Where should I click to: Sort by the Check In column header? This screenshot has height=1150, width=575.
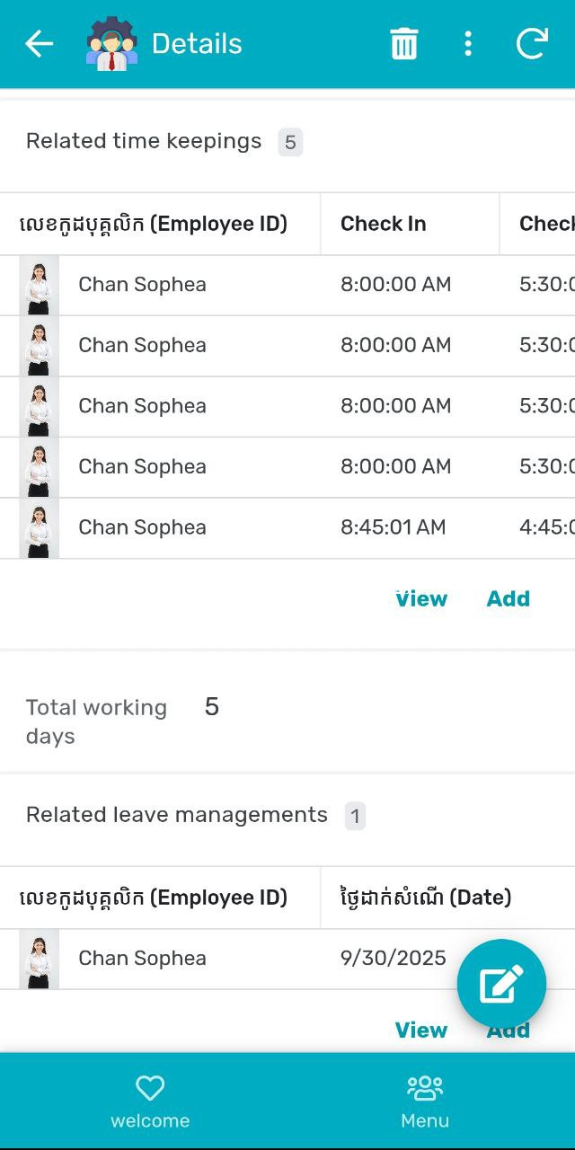[384, 224]
